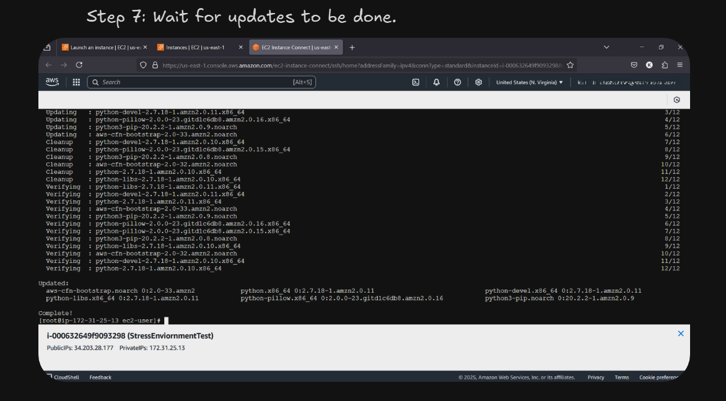Close the Launch an instance tab
Screen dimensions: 726x401
click(x=145, y=47)
